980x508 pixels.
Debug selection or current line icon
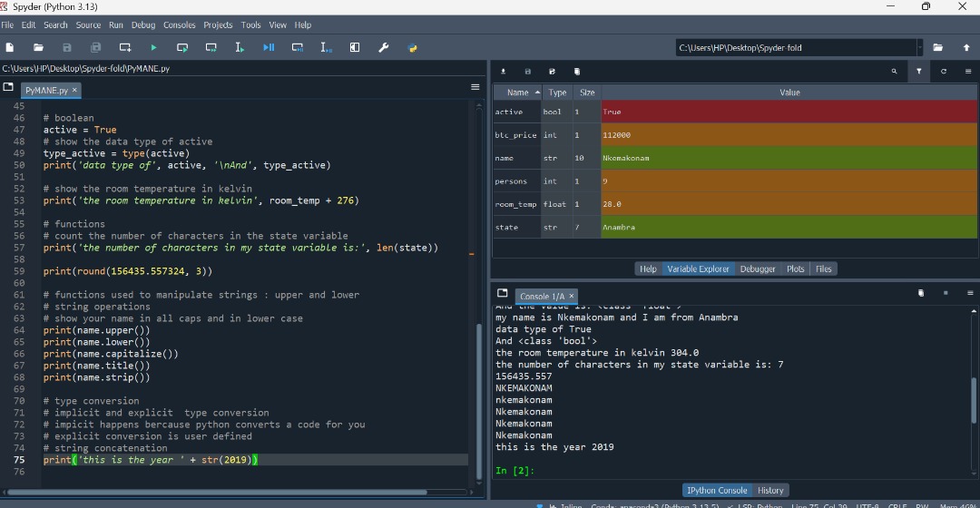point(327,47)
